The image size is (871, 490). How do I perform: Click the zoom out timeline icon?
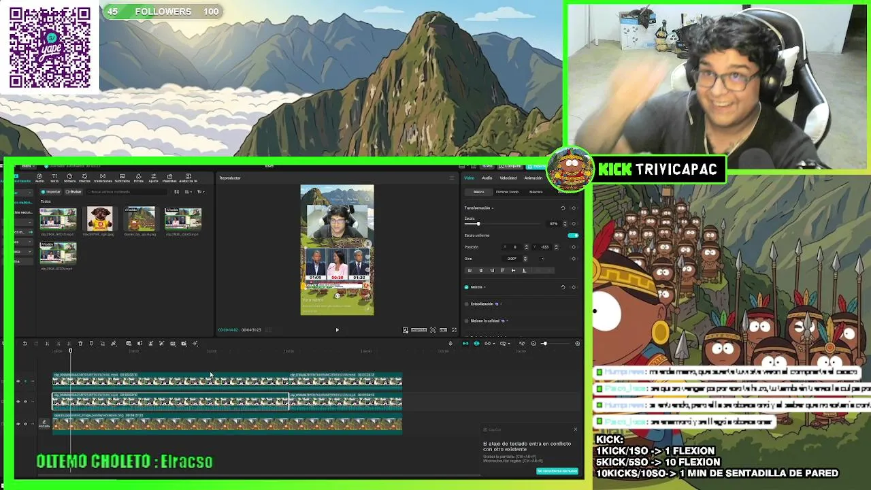pyautogui.click(x=533, y=343)
